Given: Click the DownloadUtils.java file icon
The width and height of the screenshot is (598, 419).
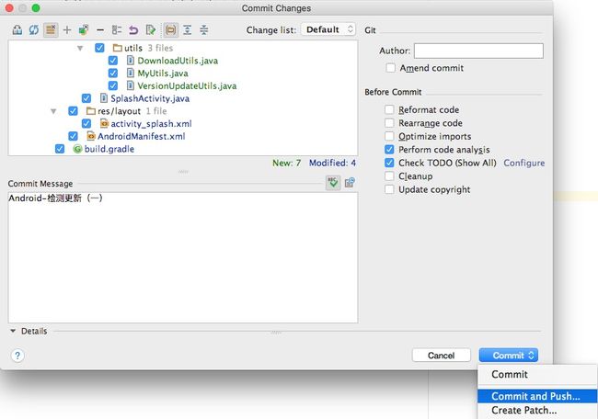Looking at the screenshot, I should pyautogui.click(x=131, y=61).
